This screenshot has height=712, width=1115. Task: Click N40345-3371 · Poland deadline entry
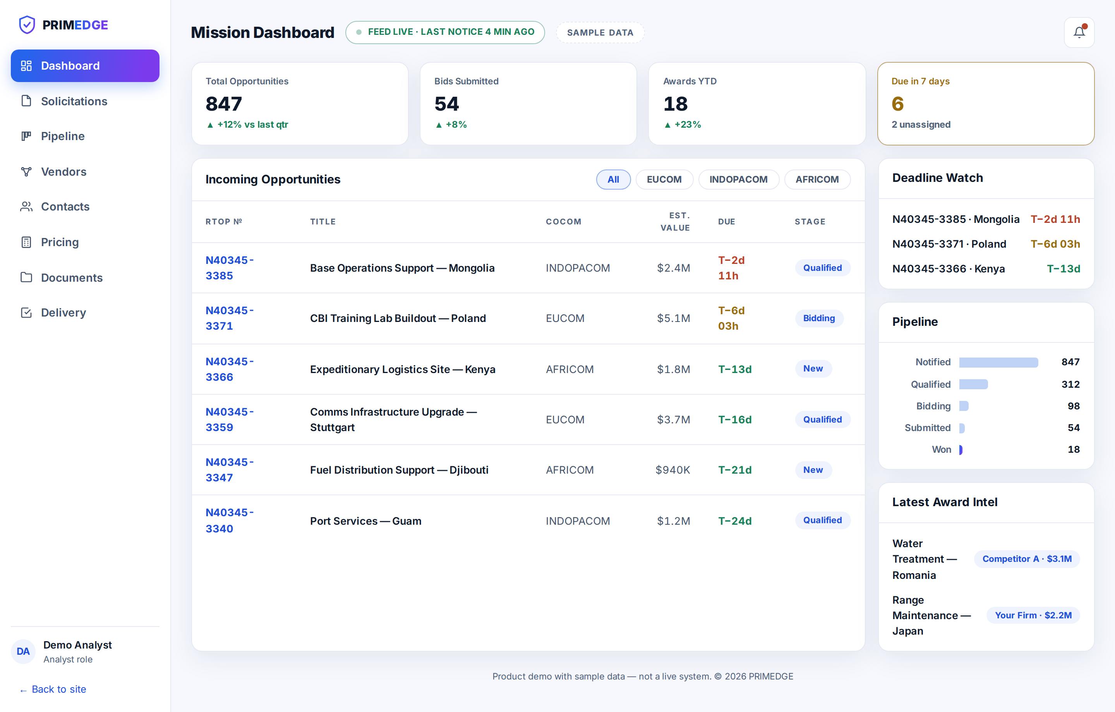[986, 244]
